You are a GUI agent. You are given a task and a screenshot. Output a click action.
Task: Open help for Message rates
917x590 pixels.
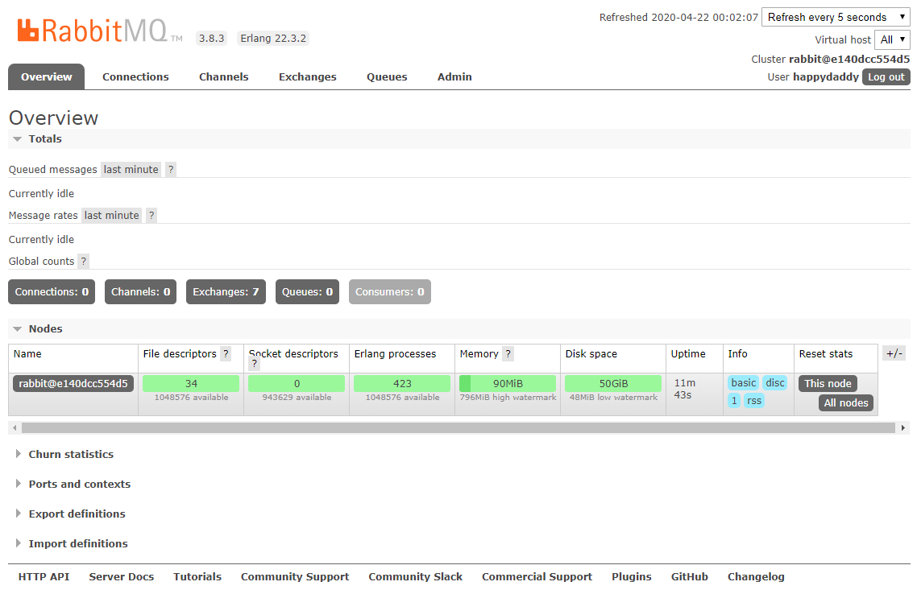pos(151,216)
